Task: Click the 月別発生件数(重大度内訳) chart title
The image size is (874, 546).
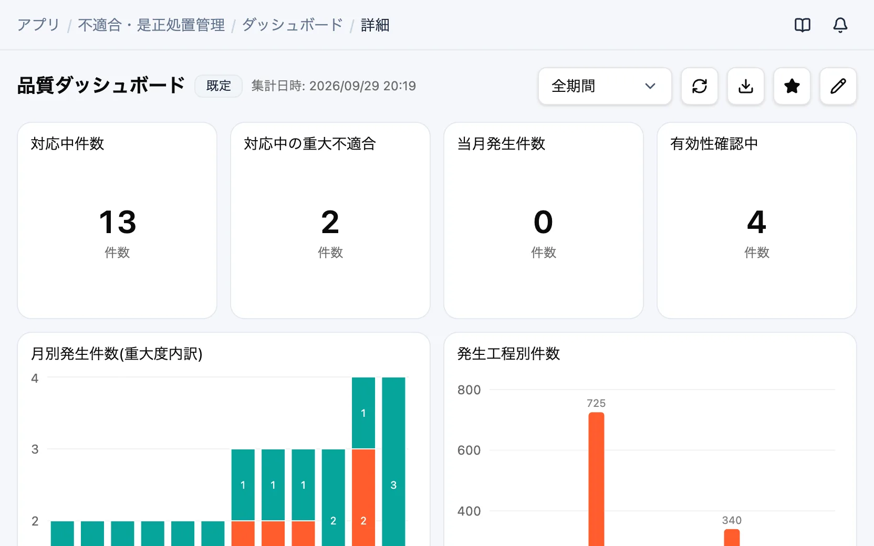Action: [x=117, y=354]
